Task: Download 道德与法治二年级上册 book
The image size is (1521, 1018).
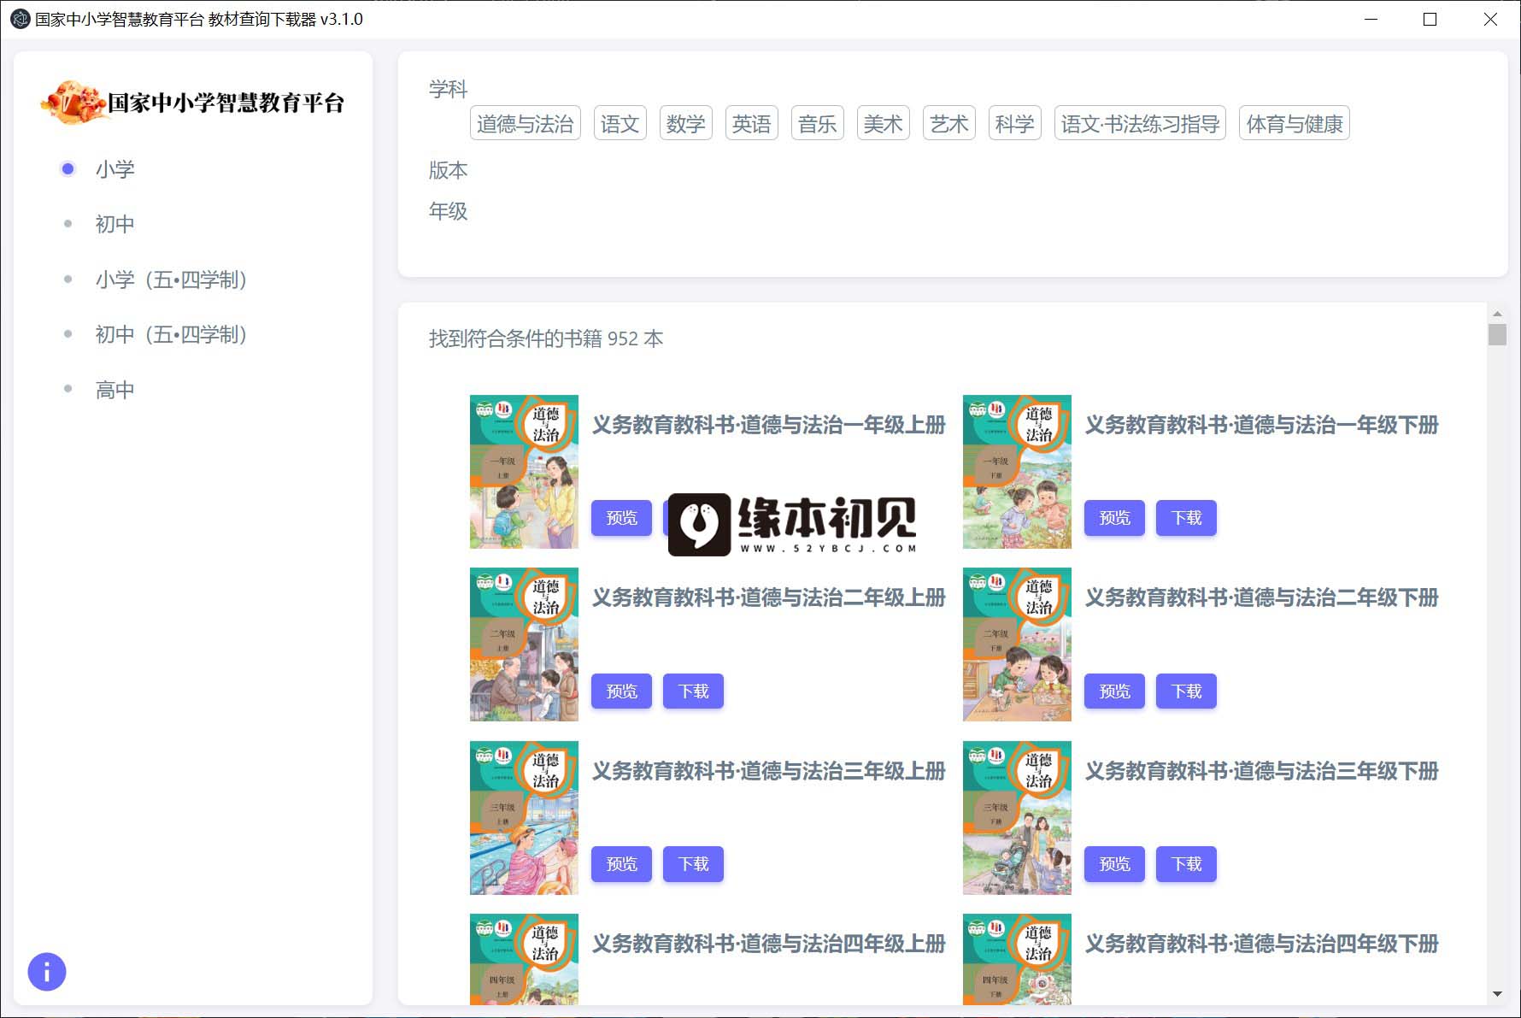Action: pyautogui.click(x=693, y=691)
